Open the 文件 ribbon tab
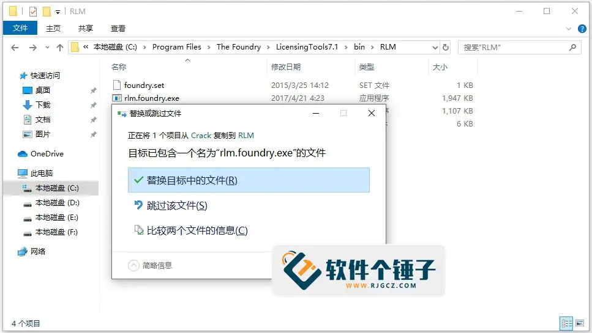This screenshot has width=592, height=333. tap(20, 28)
